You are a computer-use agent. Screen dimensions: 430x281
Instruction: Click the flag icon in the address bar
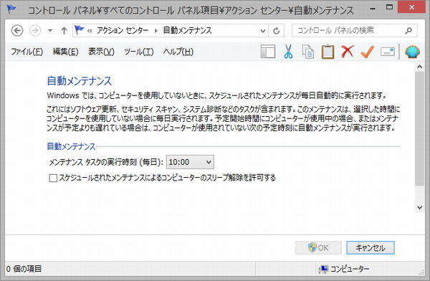[79, 30]
